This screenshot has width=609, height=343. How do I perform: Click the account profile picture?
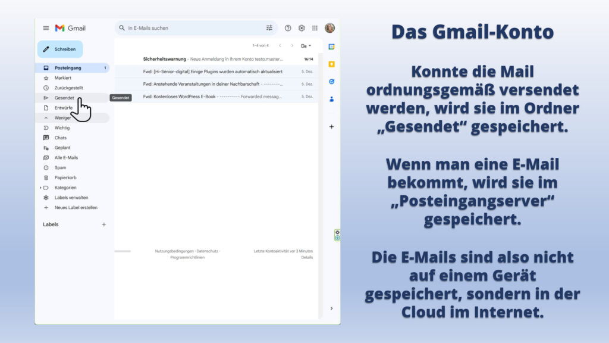pos(329,28)
